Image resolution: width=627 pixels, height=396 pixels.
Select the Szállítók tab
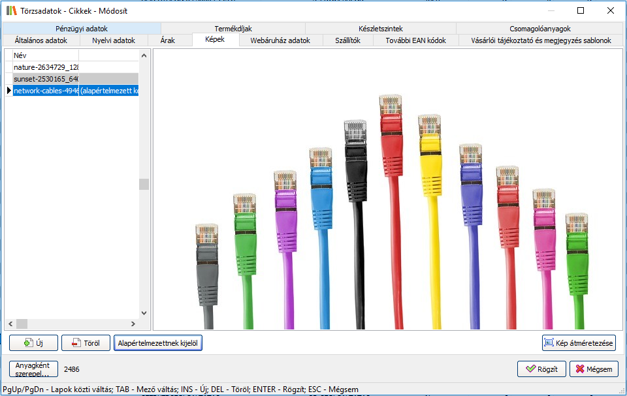tap(347, 40)
